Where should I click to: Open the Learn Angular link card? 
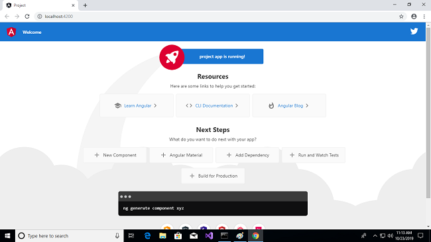coord(137,105)
